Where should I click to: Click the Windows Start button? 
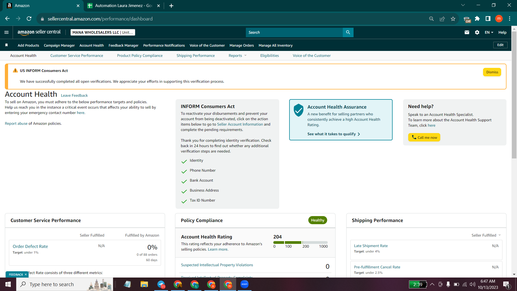pyautogui.click(x=8, y=284)
